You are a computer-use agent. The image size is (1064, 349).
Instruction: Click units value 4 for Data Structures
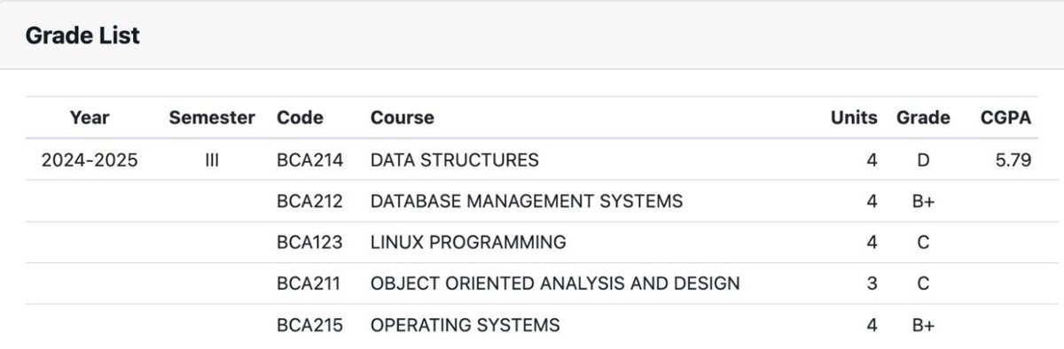(872, 160)
